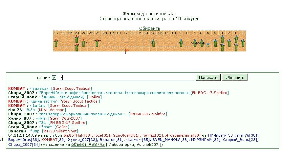Viewport: 283px width, 155px height.
Task: Click the 'Ждём ход противника...' status text
Action: tap(149, 14)
